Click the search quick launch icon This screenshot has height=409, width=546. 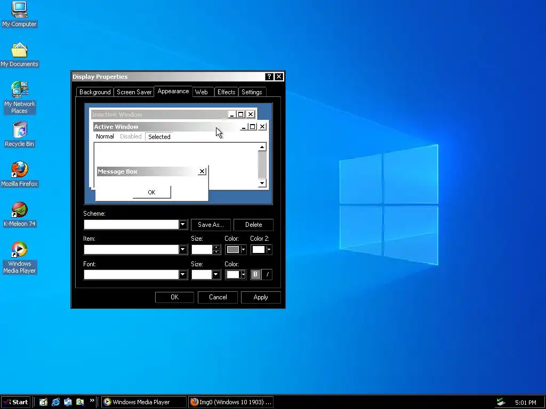(80, 402)
